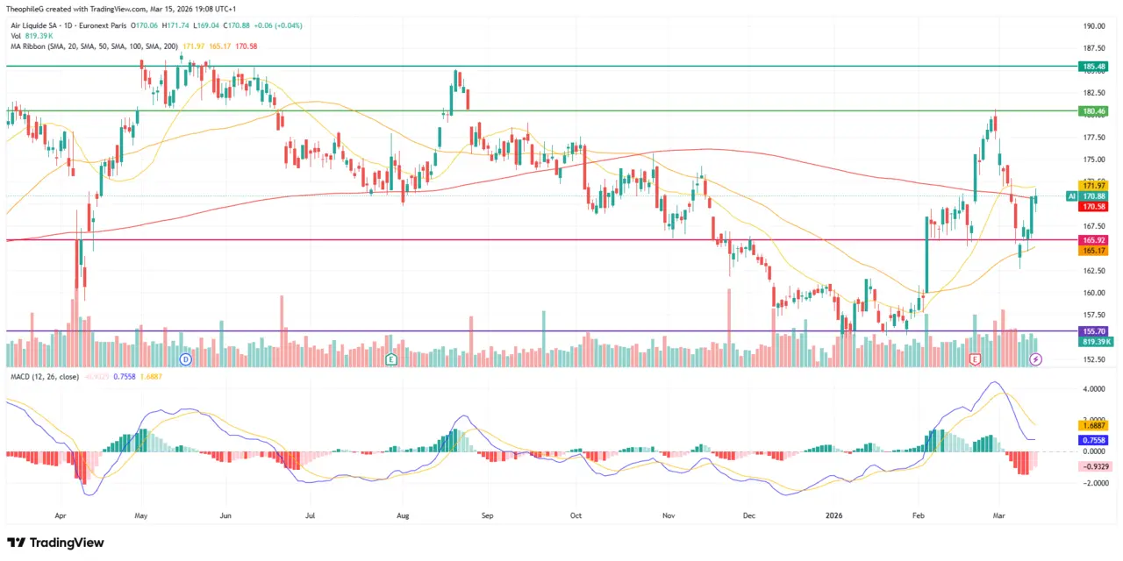
Task: Click the "1D" timeframe label in the legend
Action: [67, 25]
